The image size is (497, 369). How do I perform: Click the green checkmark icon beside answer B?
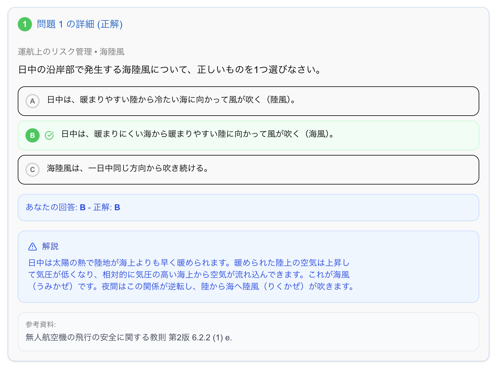49,135
